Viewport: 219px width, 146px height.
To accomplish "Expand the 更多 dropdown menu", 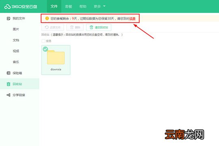I will coord(100,6).
